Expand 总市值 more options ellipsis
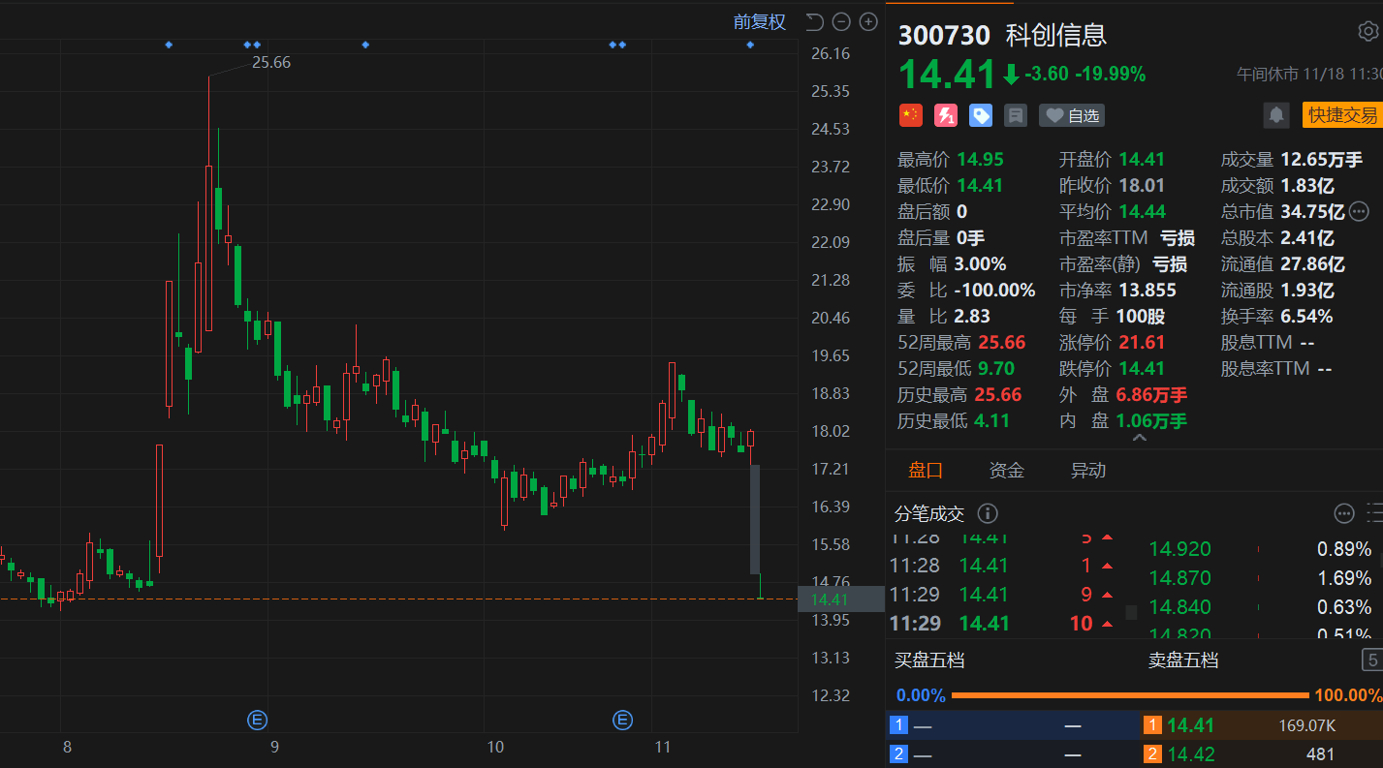The height and width of the screenshot is (768, 1383). point(1359,211)
